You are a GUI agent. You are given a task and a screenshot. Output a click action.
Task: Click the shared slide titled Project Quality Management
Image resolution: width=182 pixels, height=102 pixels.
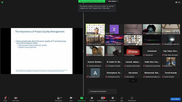42,51
